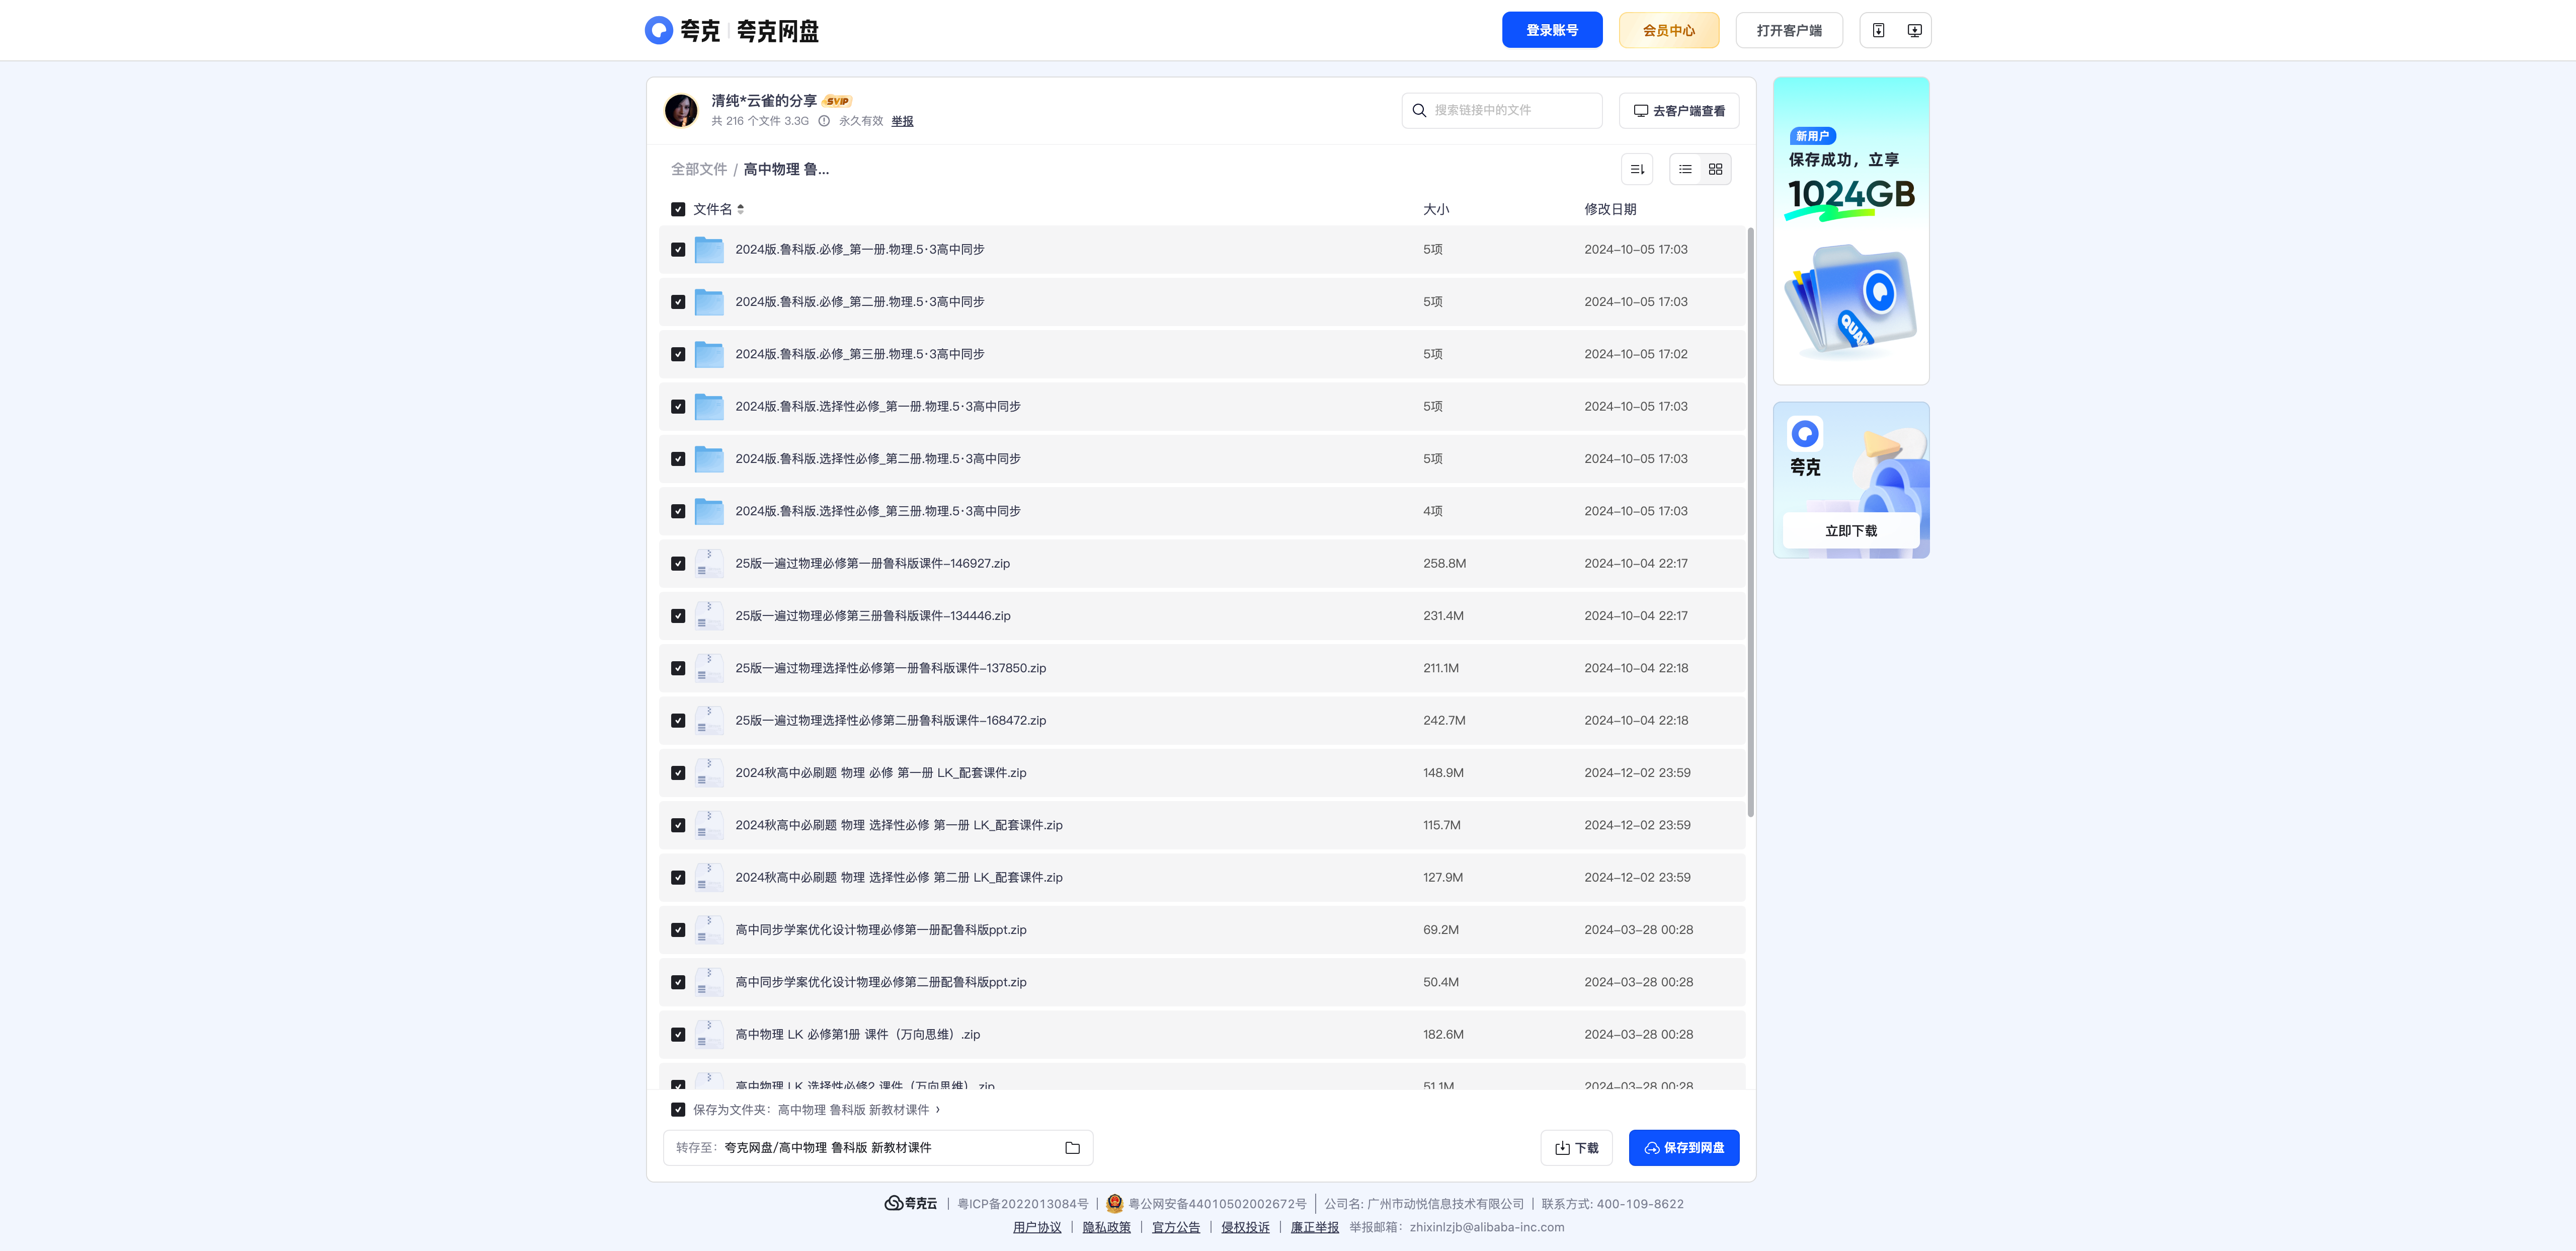Click 打开客户端 button
The height and width of the screenshot is (1251, 2576).
(1788, 30)
